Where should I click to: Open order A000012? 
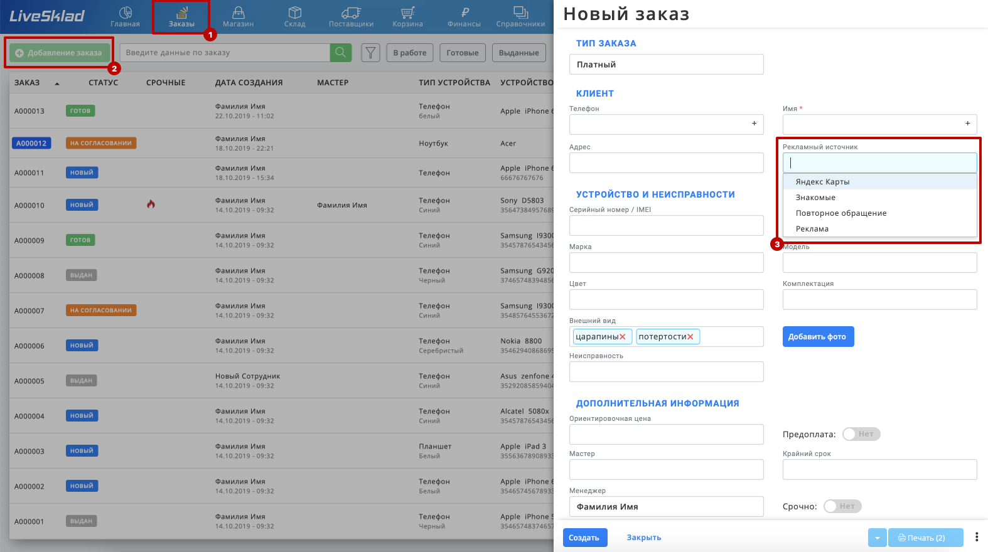click(x=31, y=143)
